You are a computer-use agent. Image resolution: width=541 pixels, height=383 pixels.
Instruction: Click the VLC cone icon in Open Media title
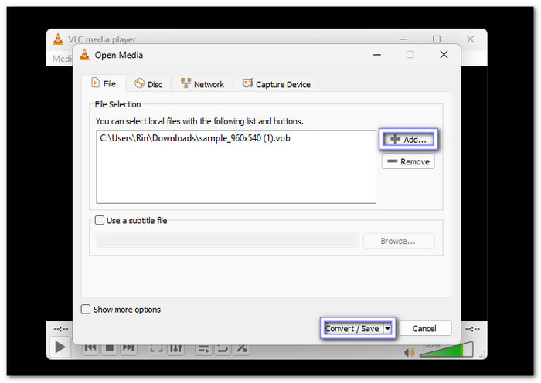click(x=84, y=55)
